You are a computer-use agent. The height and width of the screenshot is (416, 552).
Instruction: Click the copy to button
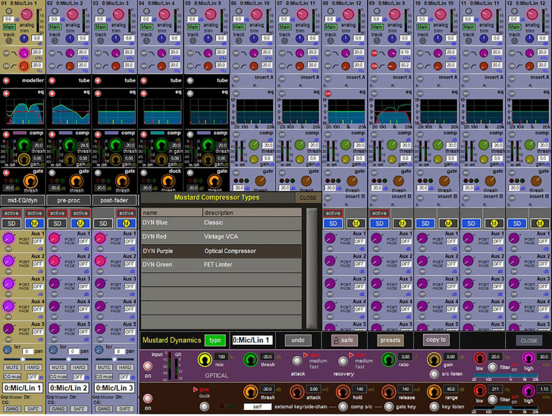436,339
